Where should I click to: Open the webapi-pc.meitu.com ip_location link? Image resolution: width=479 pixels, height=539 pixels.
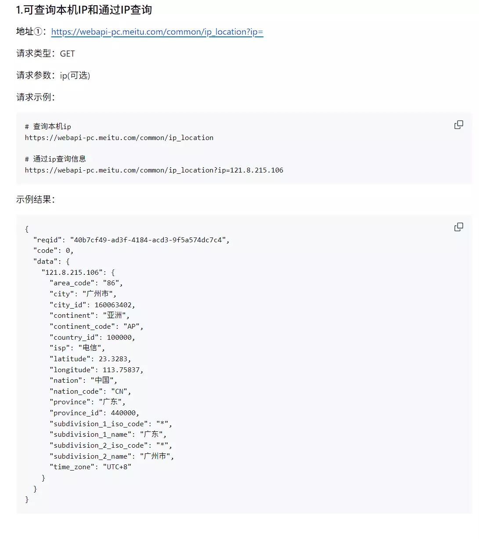click(x=157, y=32)
